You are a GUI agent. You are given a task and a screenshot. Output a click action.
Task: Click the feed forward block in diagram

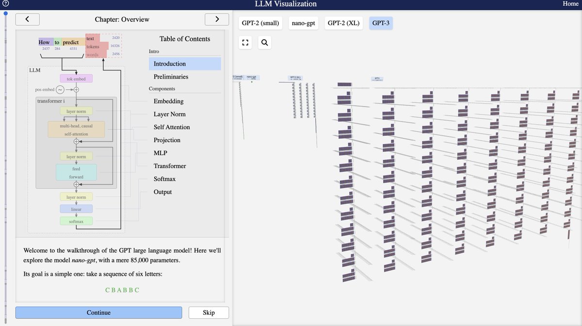[x=76, y=173]
